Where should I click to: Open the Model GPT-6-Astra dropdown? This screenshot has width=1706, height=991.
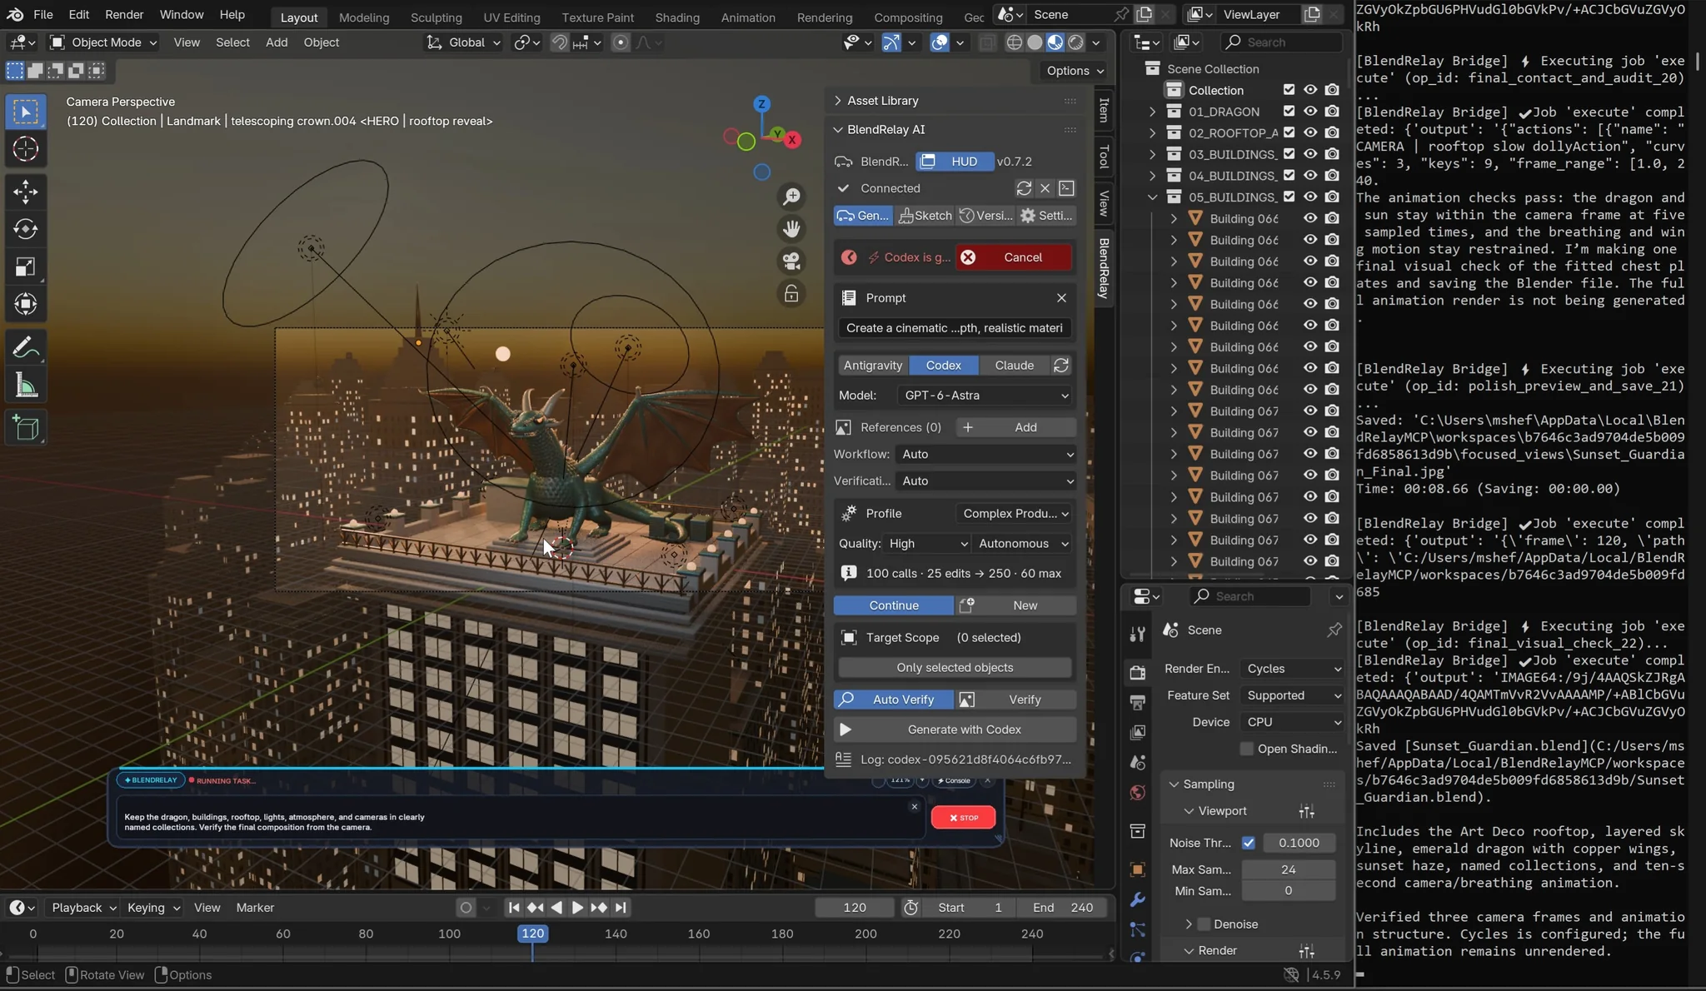coord(985,396)
